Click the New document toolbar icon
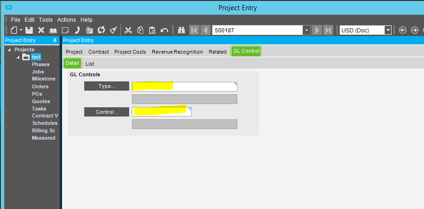This screenshot has height=209, width=424. click(x=14, y=30)
